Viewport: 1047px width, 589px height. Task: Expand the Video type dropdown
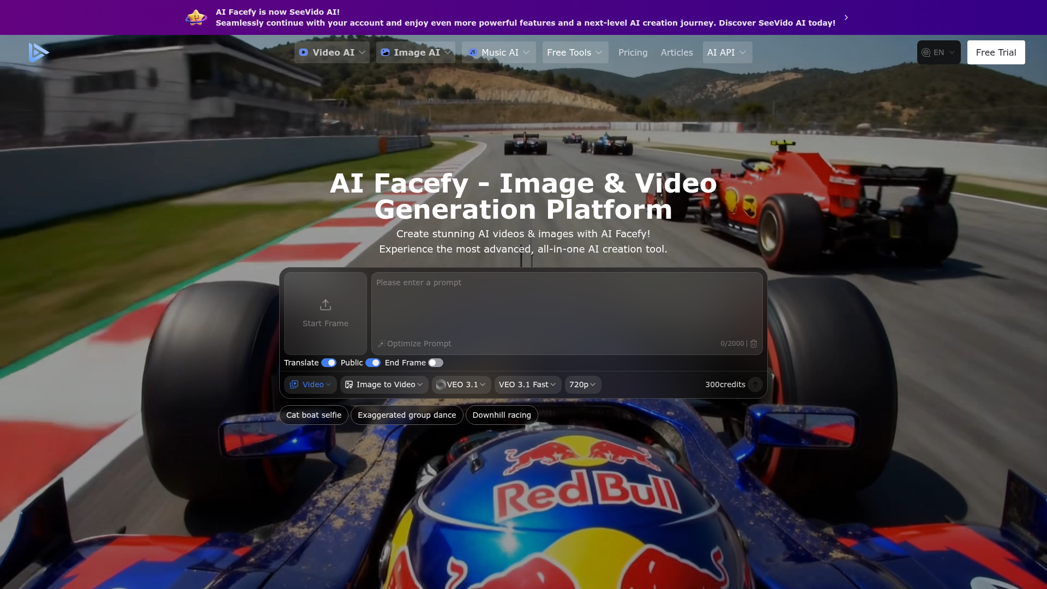point(310,384)
